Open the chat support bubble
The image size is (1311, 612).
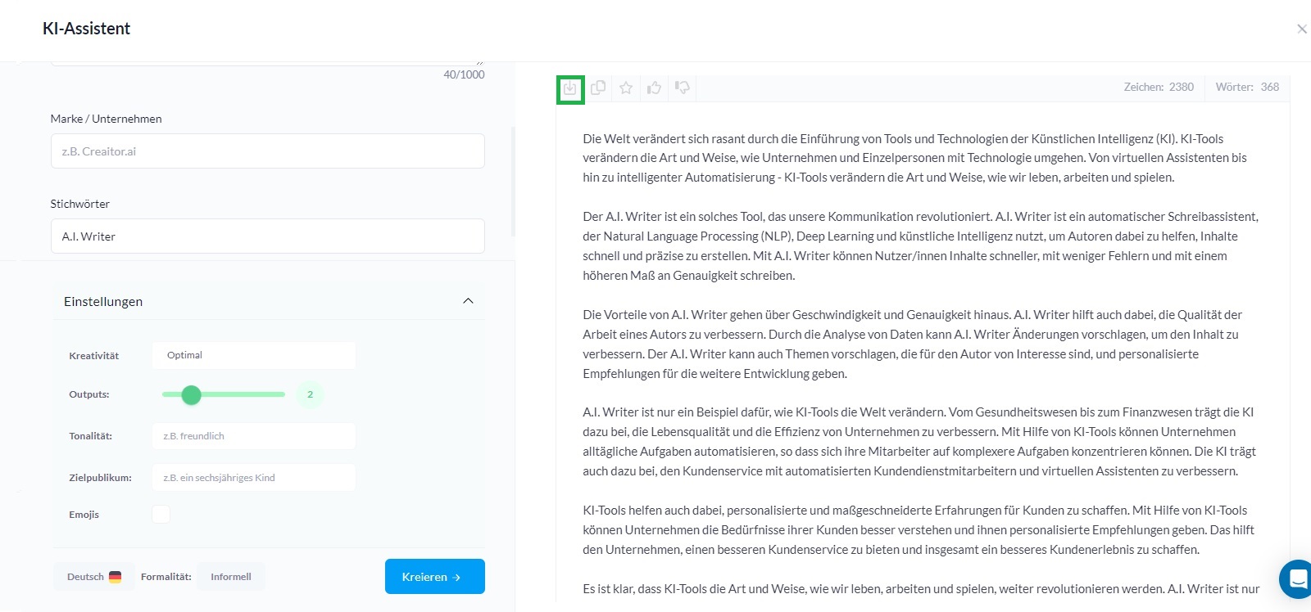coord(1296,579)
